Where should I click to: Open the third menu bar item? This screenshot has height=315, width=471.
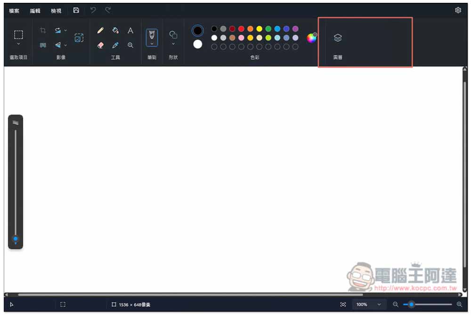(x=56, y=10)
